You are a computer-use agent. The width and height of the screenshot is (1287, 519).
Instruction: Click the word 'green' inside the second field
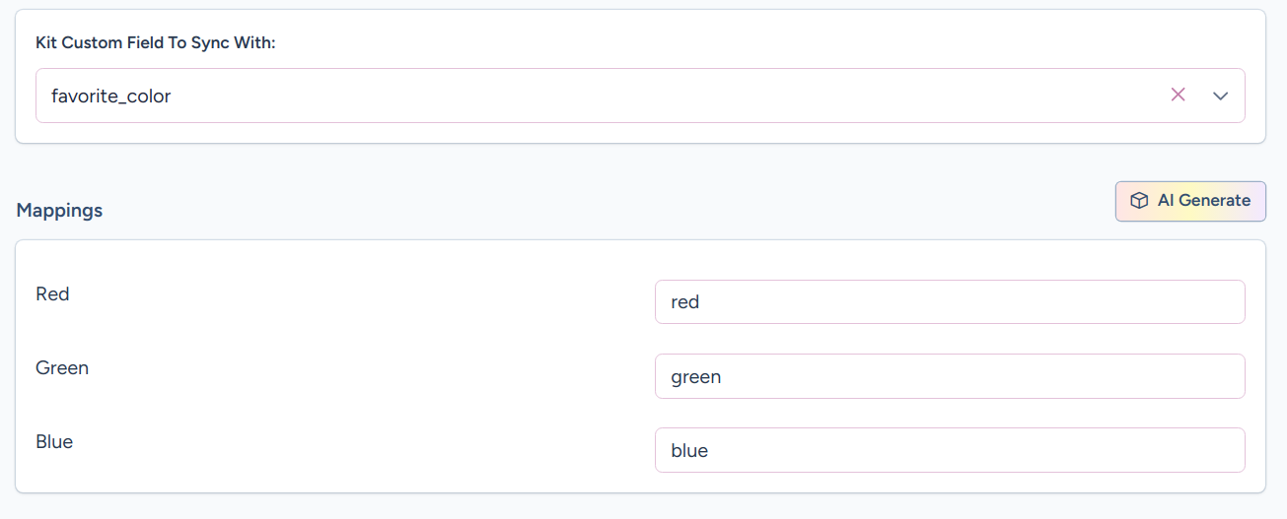[x=696, y=376]
